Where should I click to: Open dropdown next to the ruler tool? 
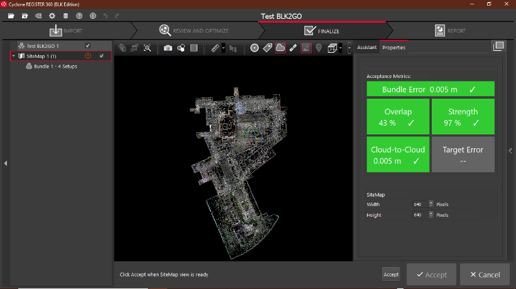224,48
